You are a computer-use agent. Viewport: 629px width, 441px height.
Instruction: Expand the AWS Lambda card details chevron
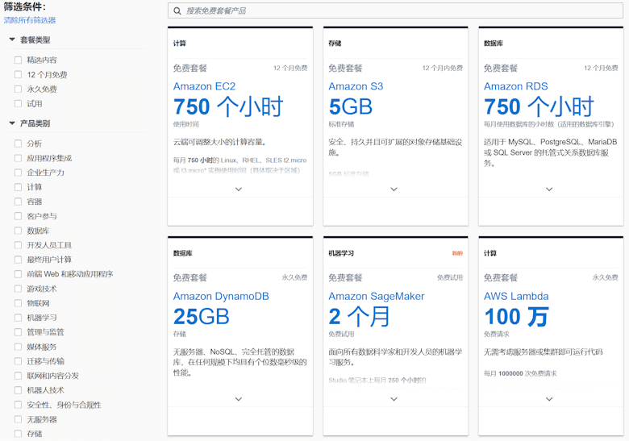549,399
